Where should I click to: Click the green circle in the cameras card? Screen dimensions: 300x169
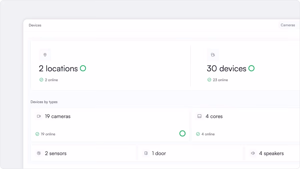[182, 133]
